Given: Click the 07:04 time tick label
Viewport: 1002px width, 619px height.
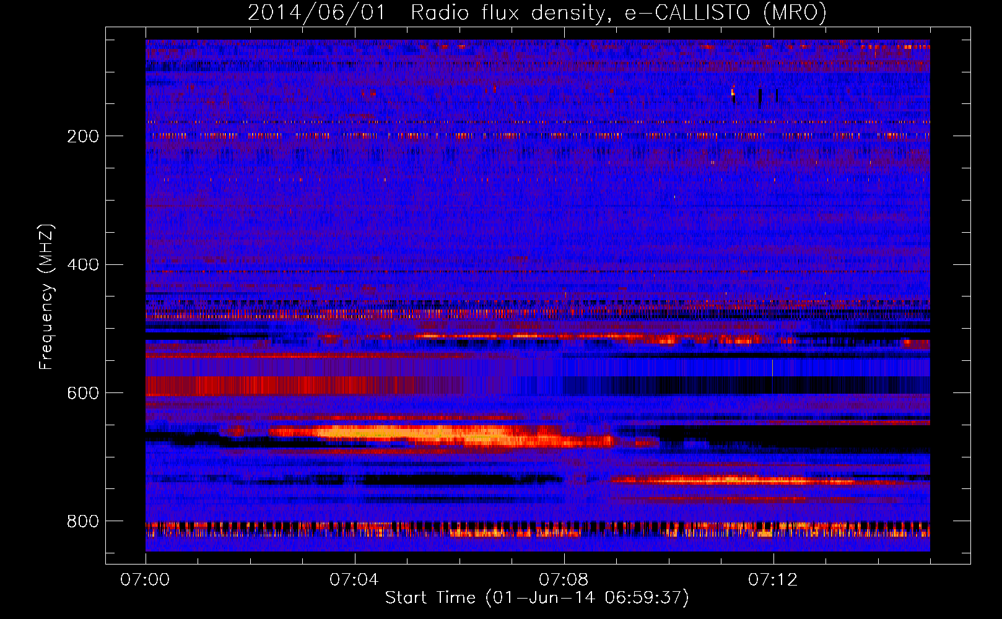Looking at the screenshot, I should 354,580.
